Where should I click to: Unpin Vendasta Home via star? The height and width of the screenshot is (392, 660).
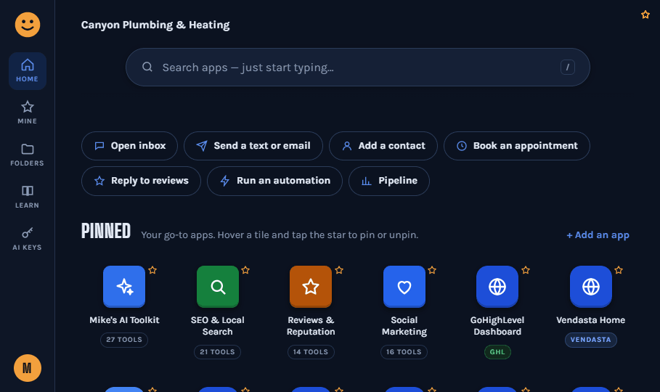[x=619, y=270]
